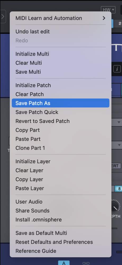Click the depth knob

115,206
